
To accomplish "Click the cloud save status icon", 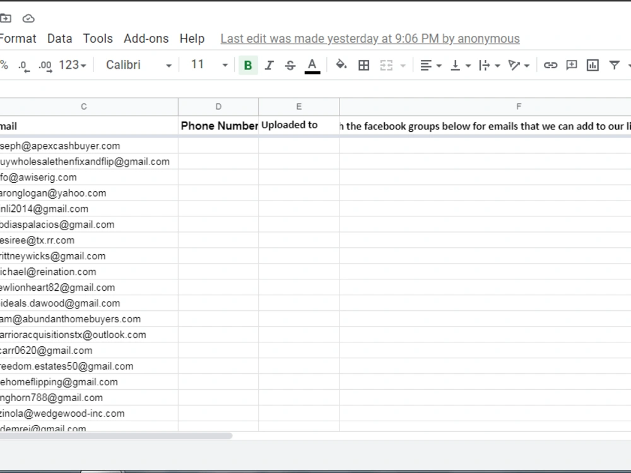I will 28,18.
